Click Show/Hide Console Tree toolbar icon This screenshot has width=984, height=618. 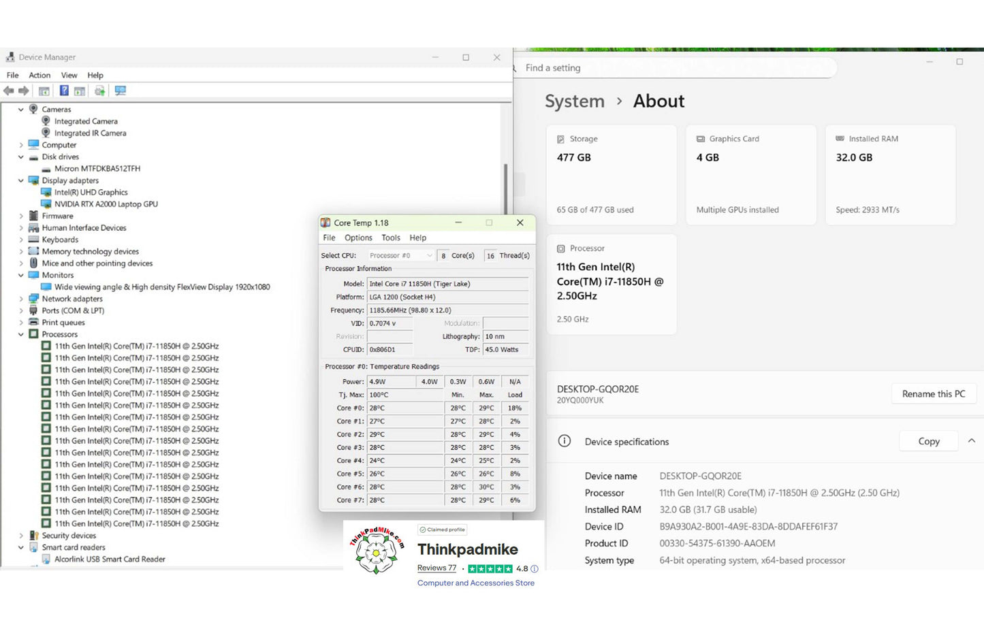click(44, 91)
